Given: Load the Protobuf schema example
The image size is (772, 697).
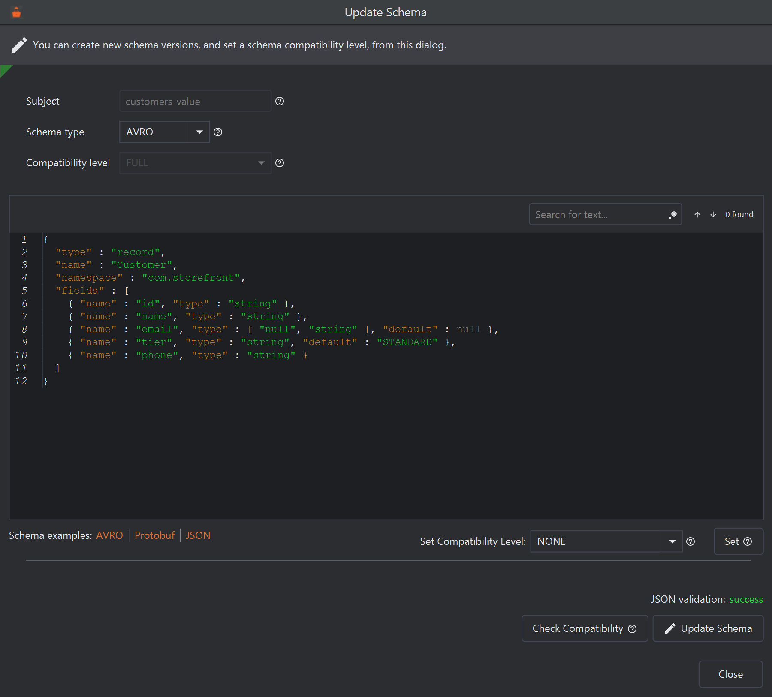Looking at the screenshot, I should (155, 535).
